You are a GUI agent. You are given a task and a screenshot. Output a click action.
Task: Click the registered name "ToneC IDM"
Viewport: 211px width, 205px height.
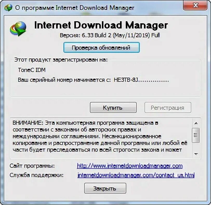click(32, 70)
